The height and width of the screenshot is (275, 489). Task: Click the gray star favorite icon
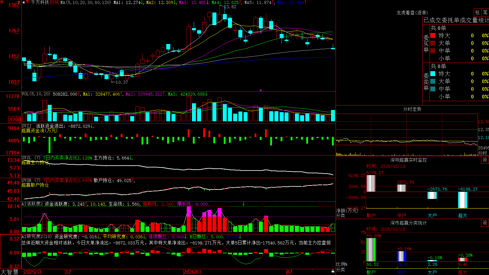pos(24,2)
